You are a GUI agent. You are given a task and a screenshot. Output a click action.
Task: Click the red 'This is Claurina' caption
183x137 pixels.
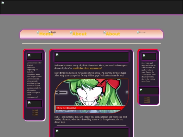tap(90, 108)
